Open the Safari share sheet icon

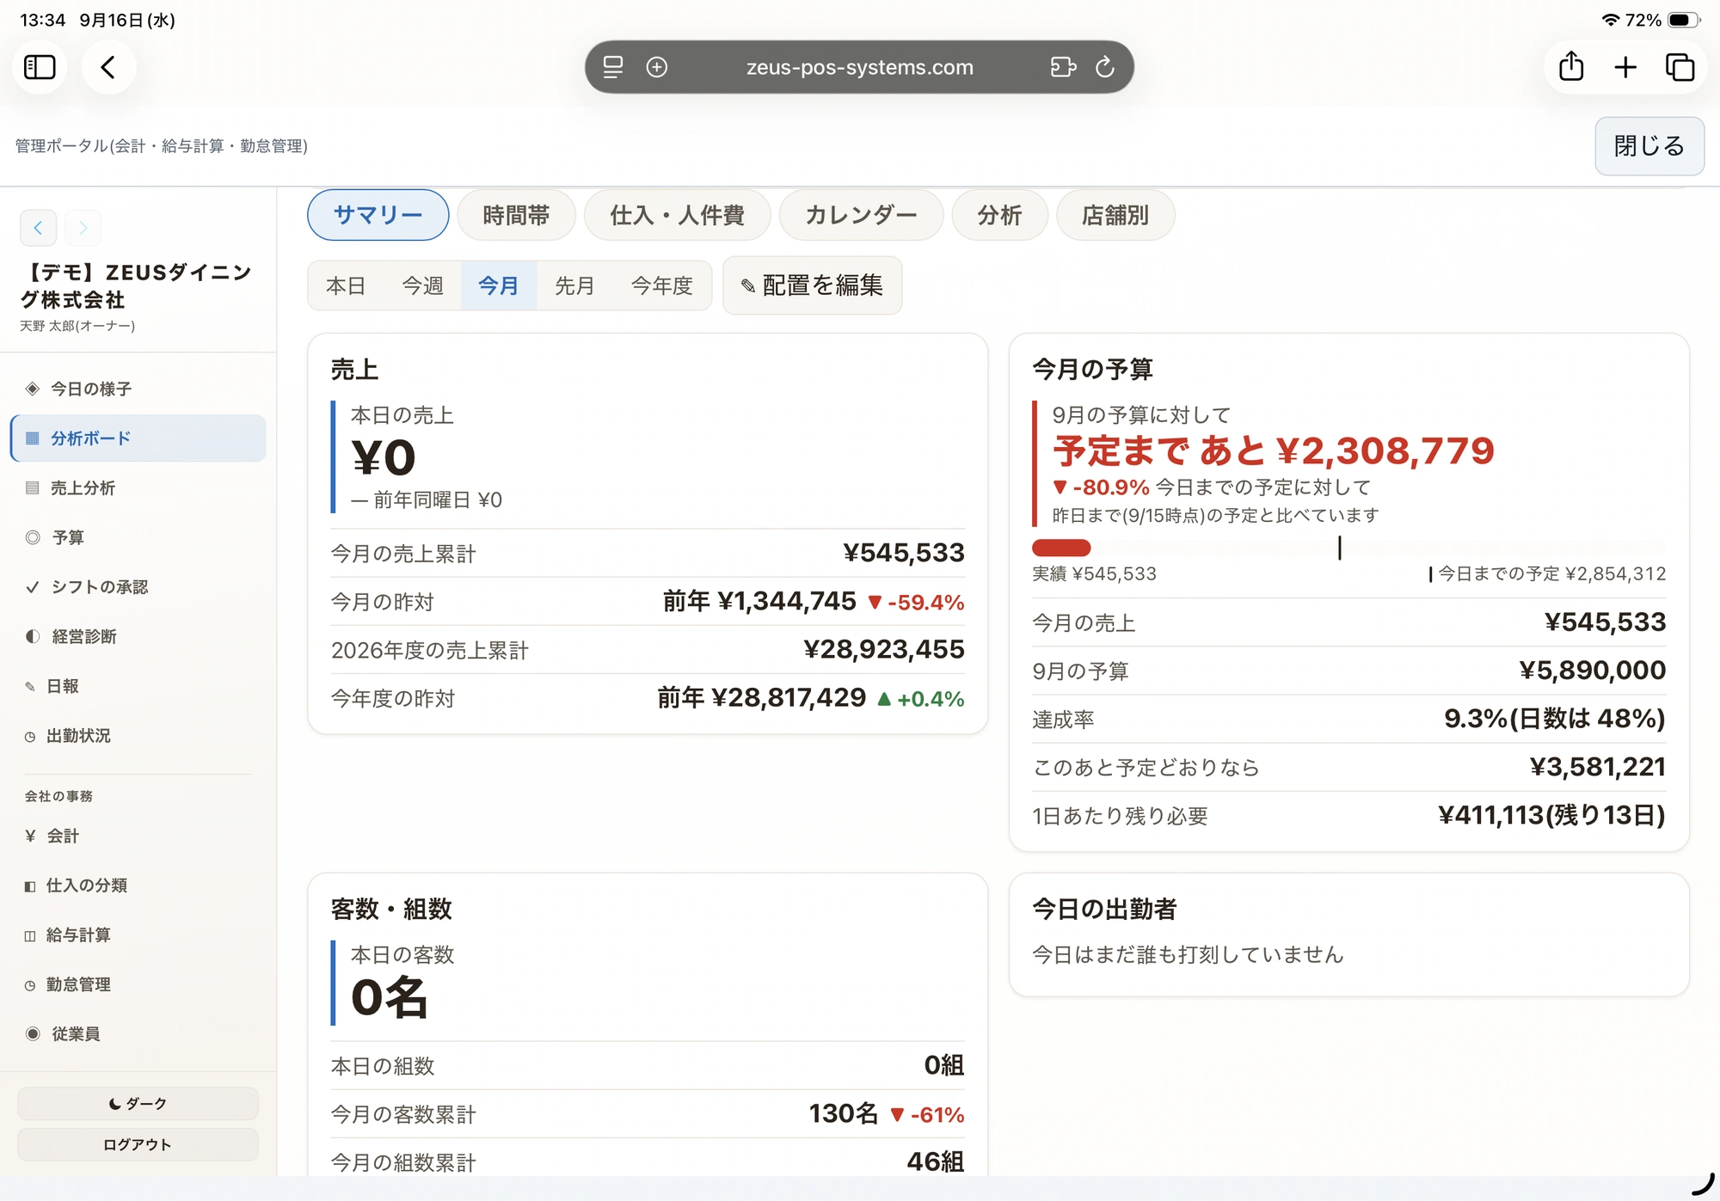[1571, 67]
